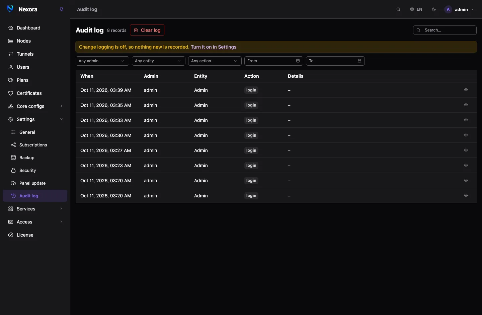Screen dimensions: 482x315
Task: Click the Backup database icon
Action: pyautogui.click(x=13, y=157)
